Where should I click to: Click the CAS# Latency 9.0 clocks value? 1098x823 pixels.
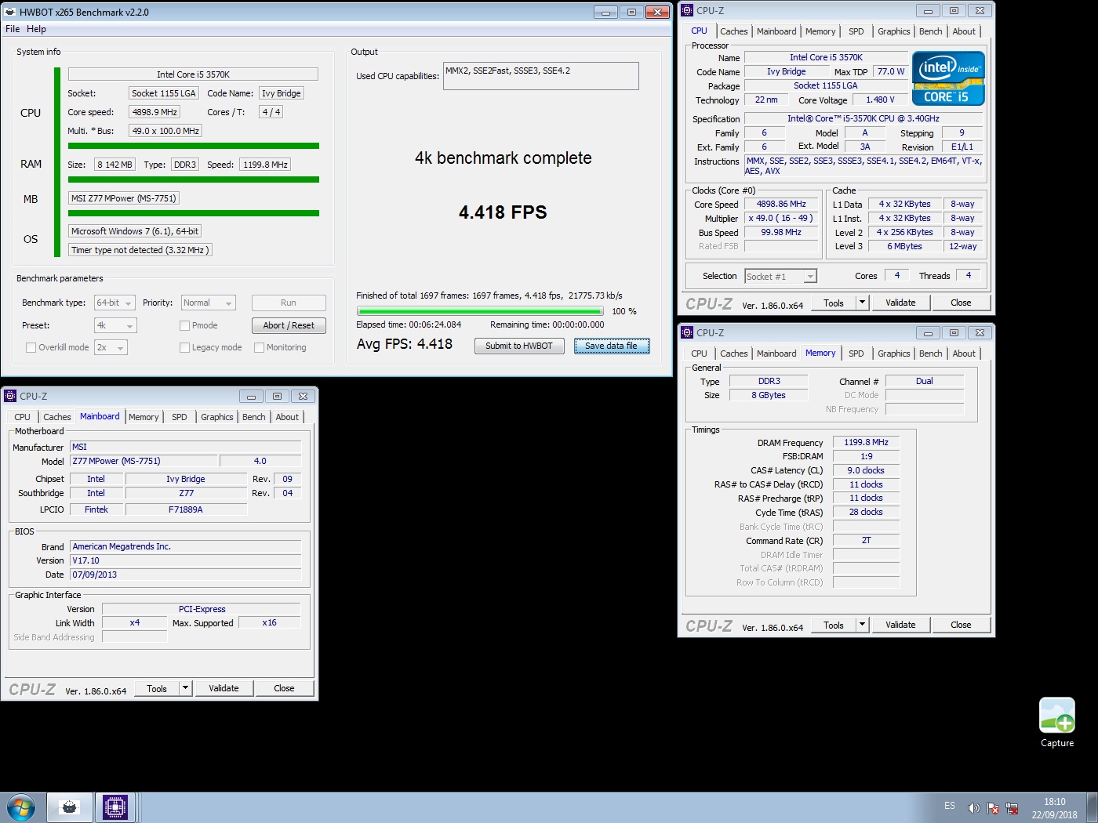[x=866, y=470]
